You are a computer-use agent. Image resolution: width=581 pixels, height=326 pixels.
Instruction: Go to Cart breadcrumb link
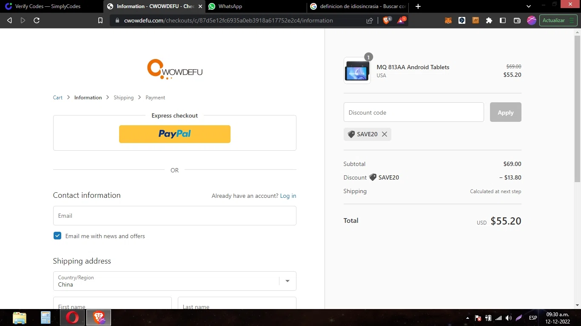click(x=58, y=98)
